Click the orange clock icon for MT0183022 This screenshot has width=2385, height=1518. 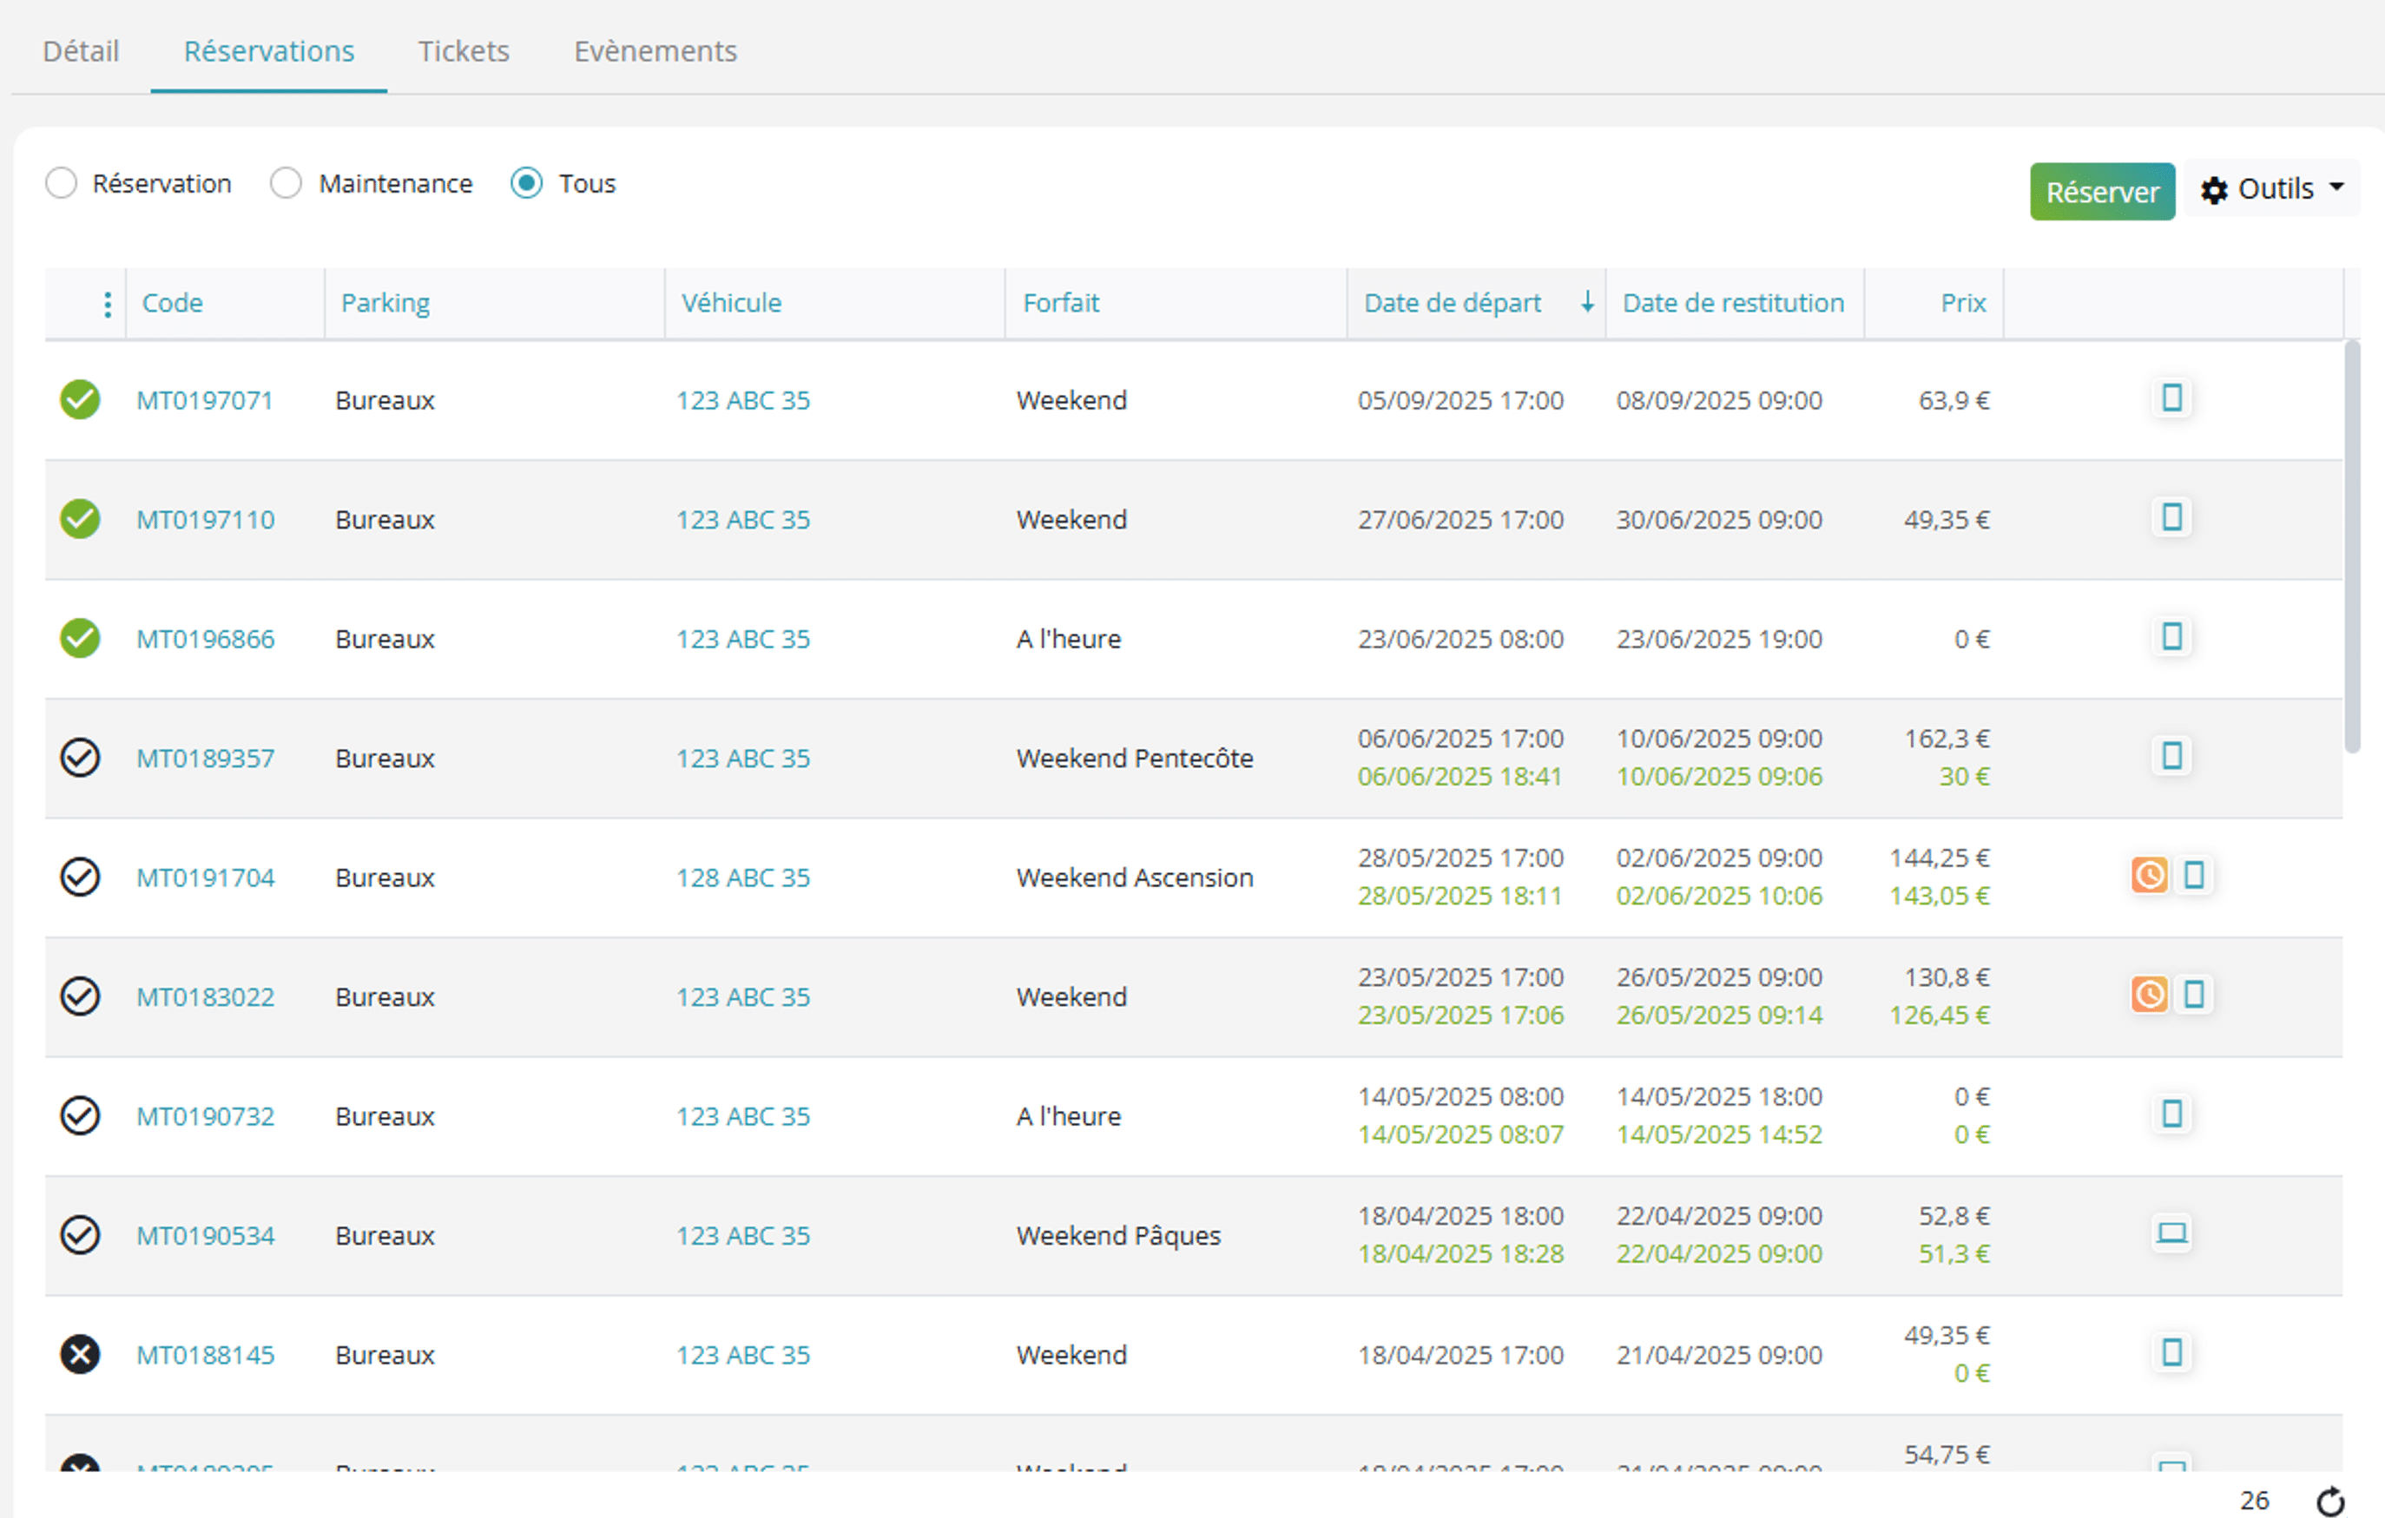tap(2149, 994)
